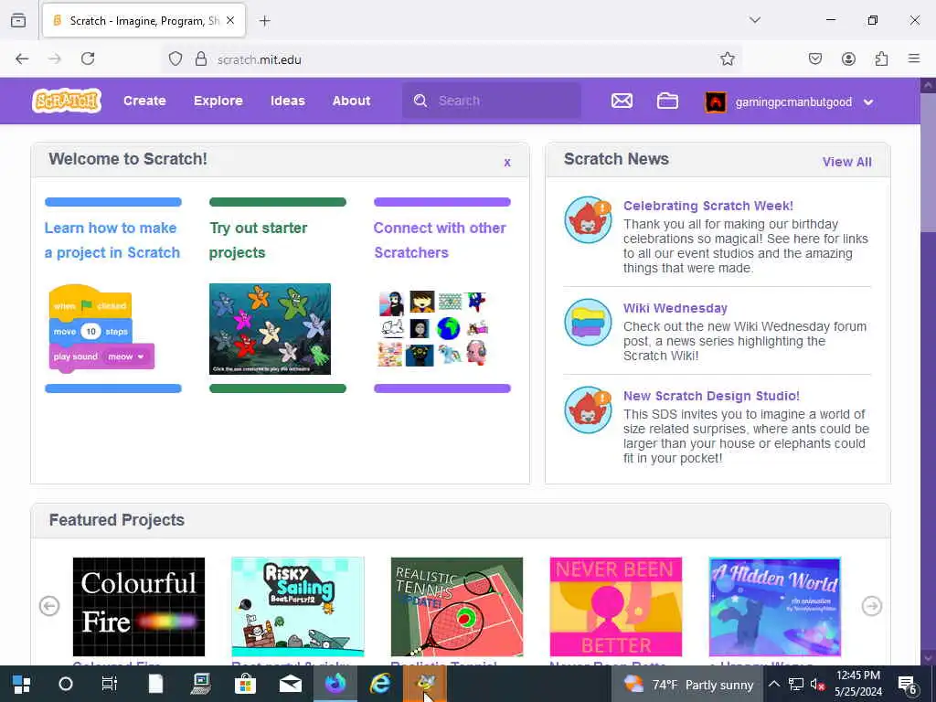The width and height of the screenshot is (936, 702).
Task: Click the site padlock icon
Action: point(201,58)
